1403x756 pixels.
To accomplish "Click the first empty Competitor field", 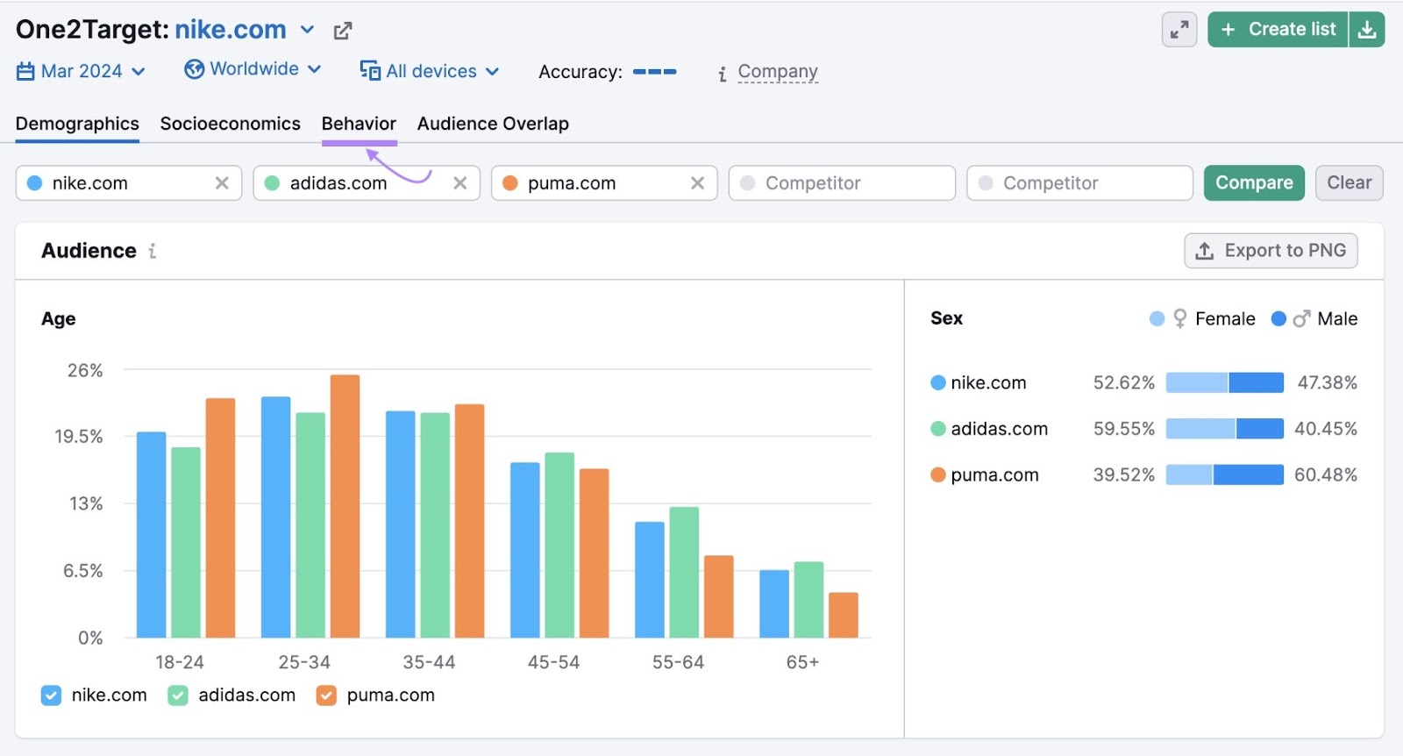I will (x=842, y=183).
